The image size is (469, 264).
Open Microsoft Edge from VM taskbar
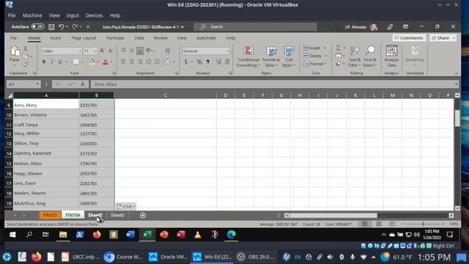(x=232, y=235)
